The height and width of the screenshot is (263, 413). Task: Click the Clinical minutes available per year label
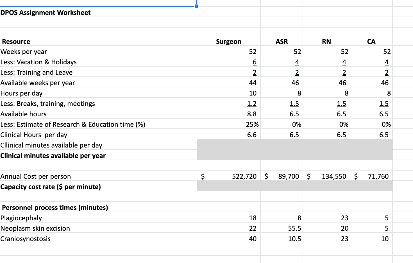click(x=53, y=155)
